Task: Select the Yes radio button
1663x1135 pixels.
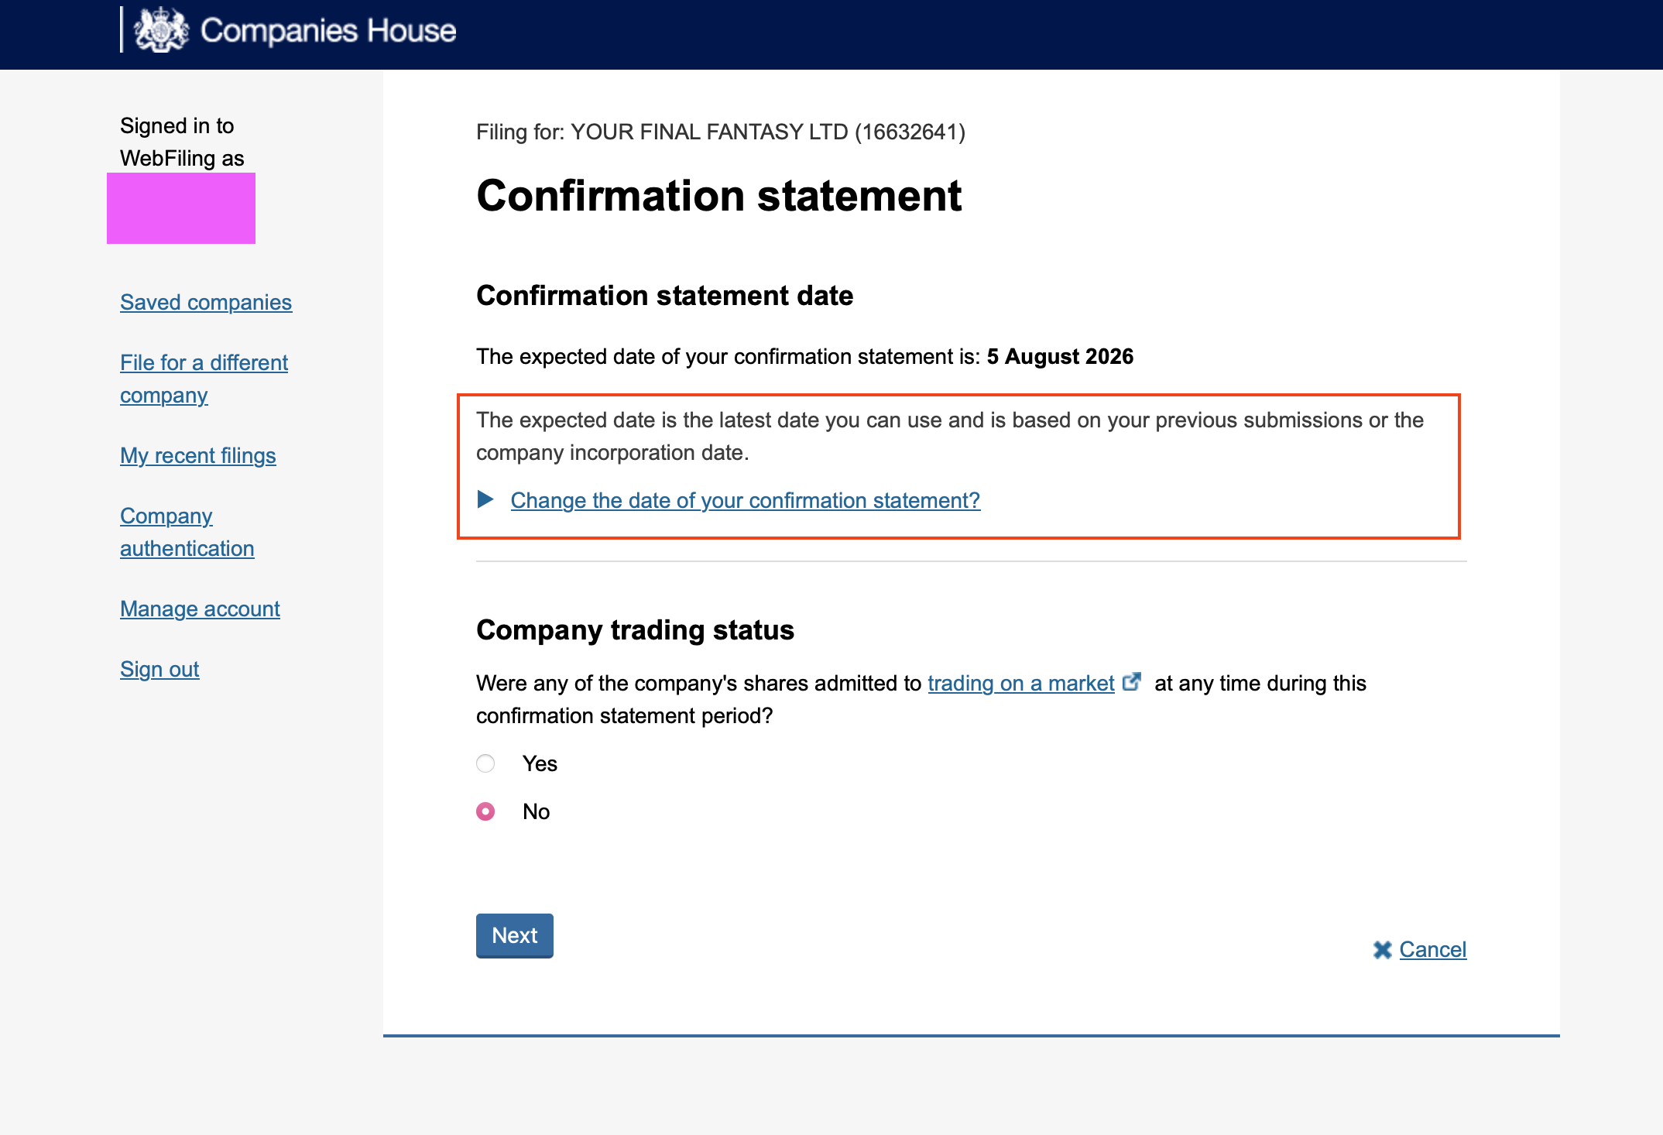Action: click(485, 763)
